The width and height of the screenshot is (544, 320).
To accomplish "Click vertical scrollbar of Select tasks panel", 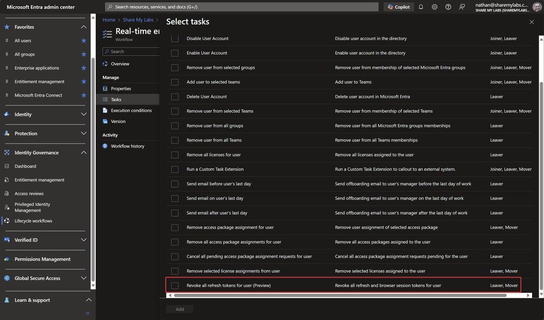I will coord(542,187).
